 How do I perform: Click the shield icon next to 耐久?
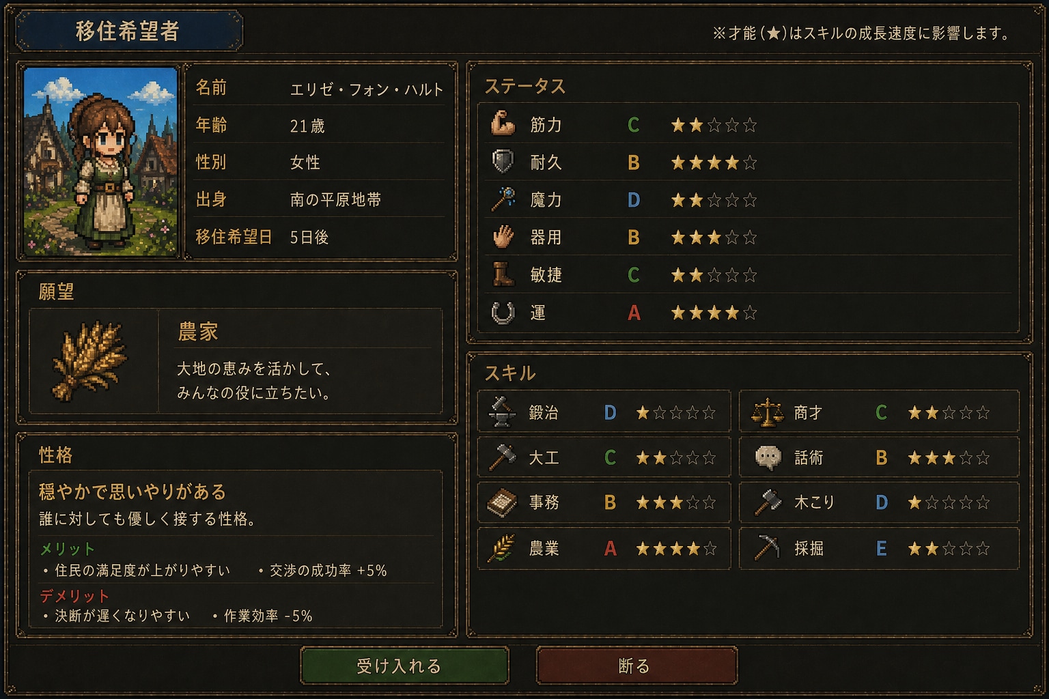point(503,162)
